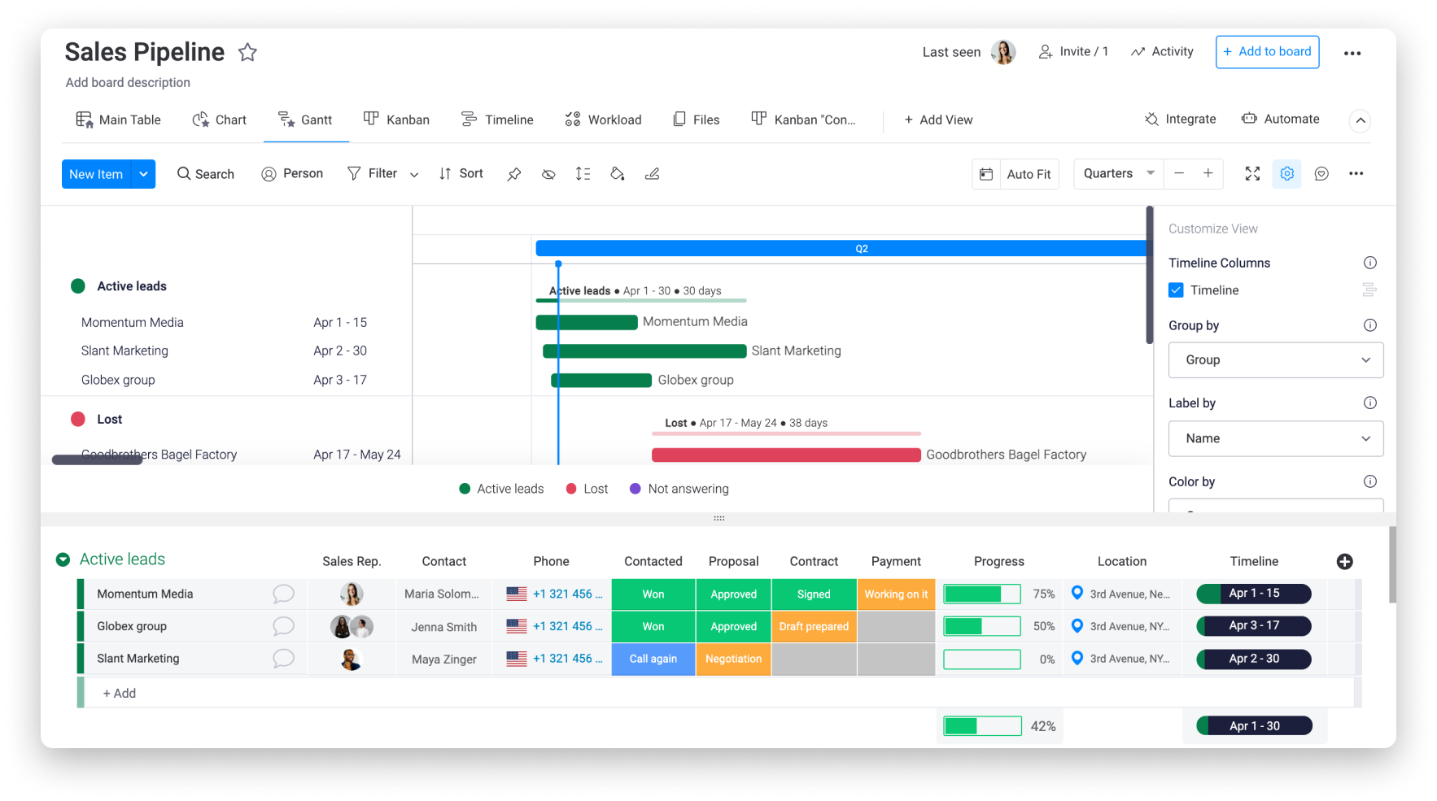Switch to the Chart view
The width and height of the screenshot is (1437, 801).
point(219,120)
